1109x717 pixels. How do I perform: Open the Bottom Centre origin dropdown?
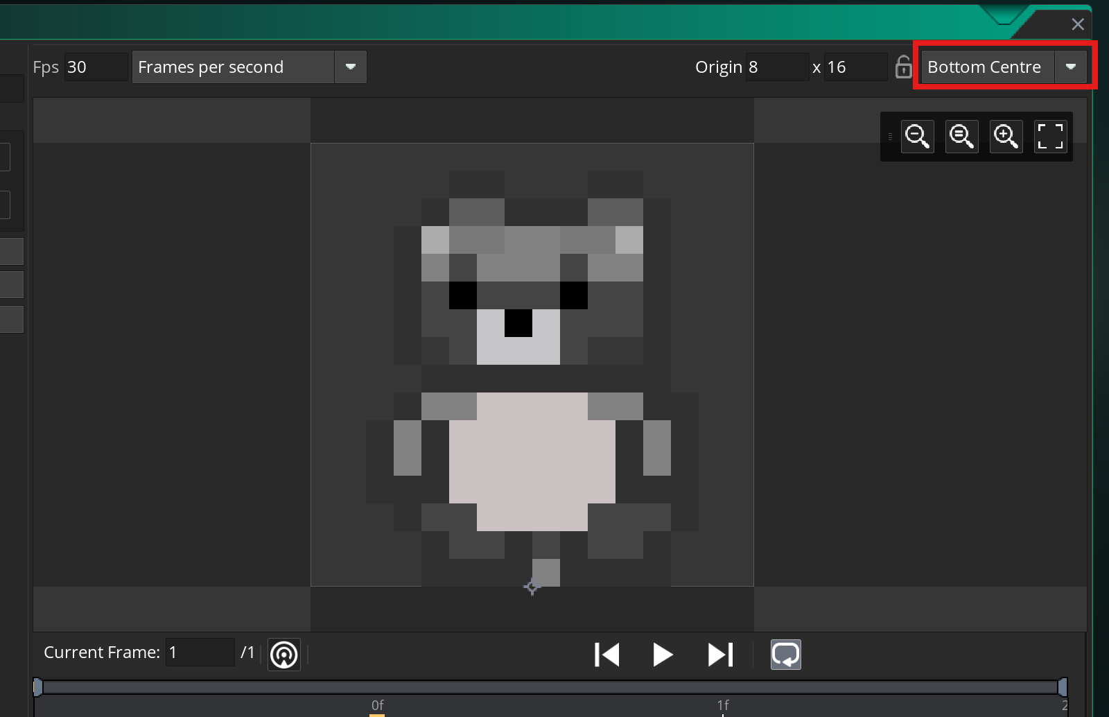[x=987, y=67]
